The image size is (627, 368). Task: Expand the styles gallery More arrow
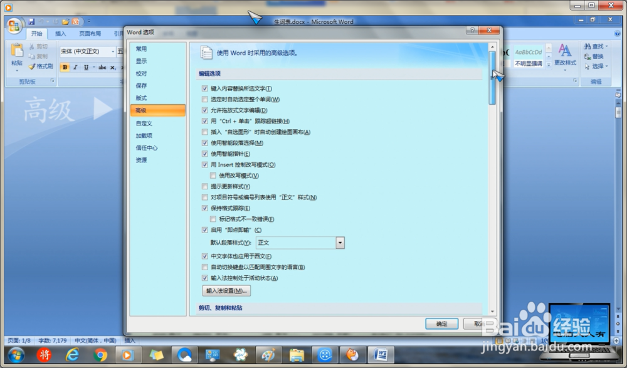point(549,65)
